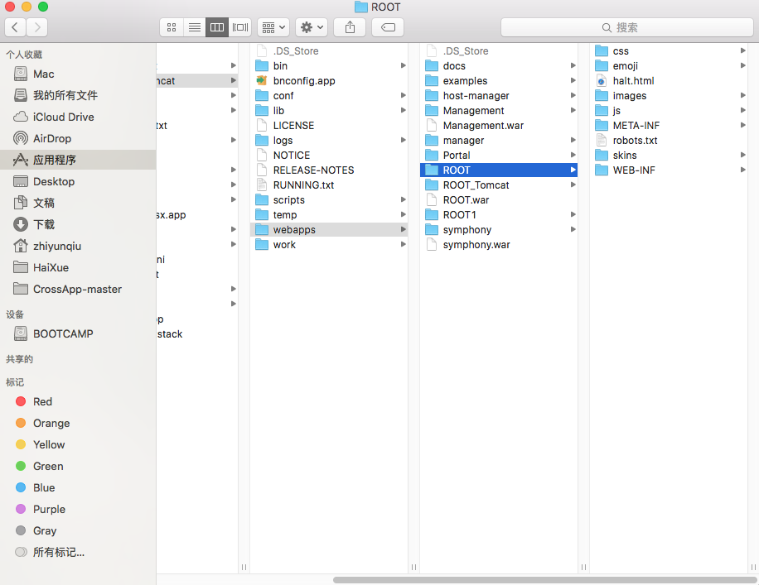The image size is (759, 585).
Task: Filter by Green tag
Action: [78, 466]
